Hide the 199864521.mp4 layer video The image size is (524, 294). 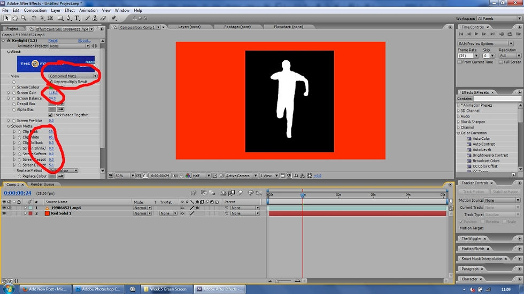click(x=4, y=208)
